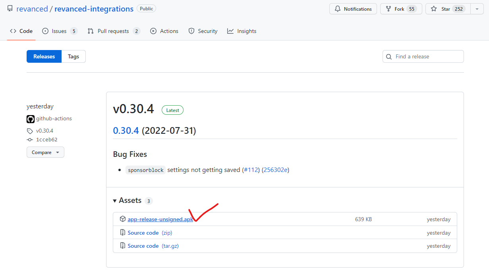Download app-release-unsigned.apk
Screen dimensions: 489x272
[160, 219]
